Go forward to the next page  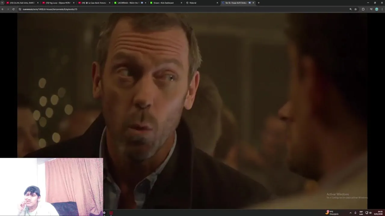8,9
